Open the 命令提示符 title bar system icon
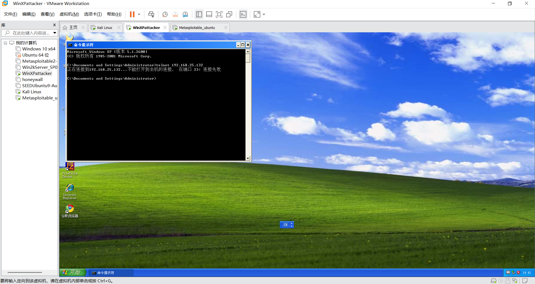Viewport: 535px width, 284px height. tap(70, 45)
